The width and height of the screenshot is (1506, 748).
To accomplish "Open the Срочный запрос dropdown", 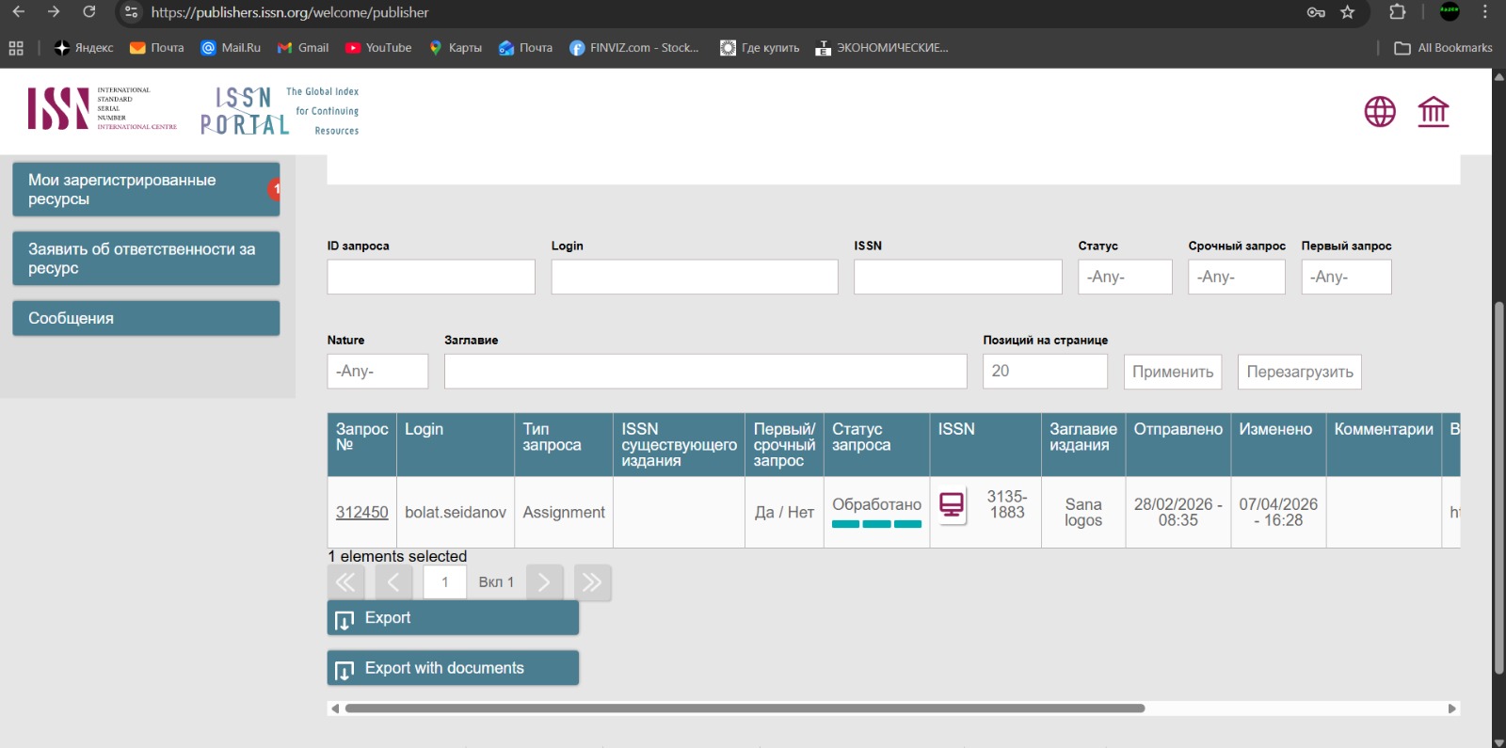I will 1236,277.
